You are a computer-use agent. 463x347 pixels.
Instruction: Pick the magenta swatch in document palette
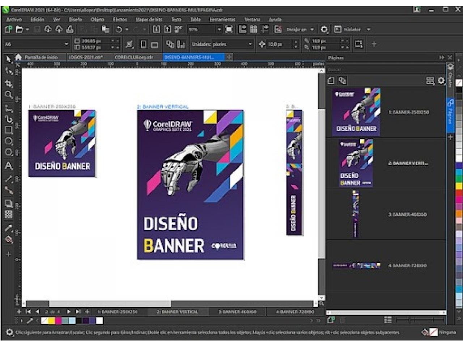[58, 321]
